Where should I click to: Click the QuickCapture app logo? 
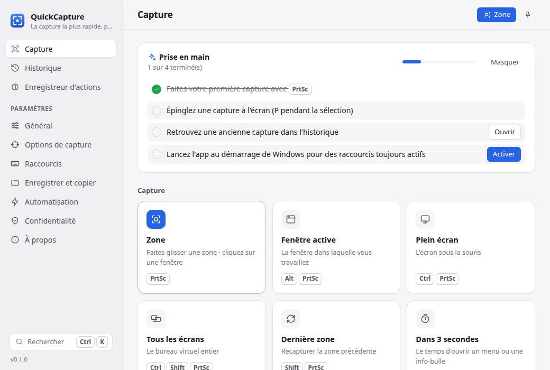pos(17,21)
